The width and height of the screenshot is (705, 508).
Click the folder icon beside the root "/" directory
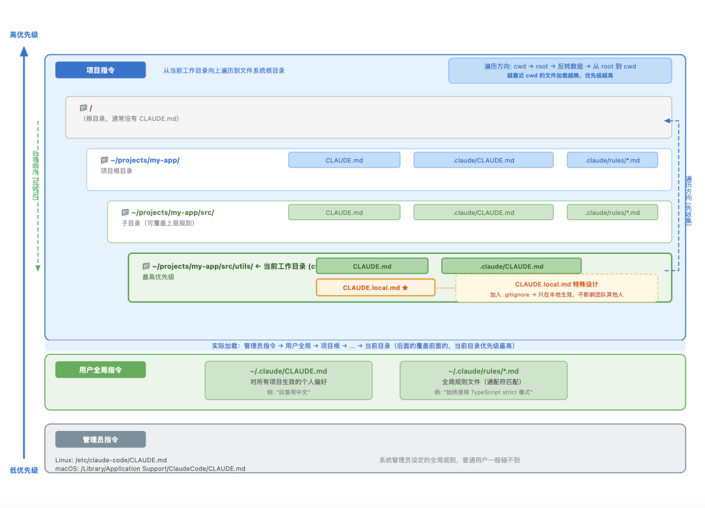(83, 108)
